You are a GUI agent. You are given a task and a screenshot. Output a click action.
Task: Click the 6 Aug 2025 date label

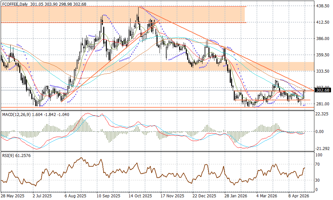click(75, 196)
